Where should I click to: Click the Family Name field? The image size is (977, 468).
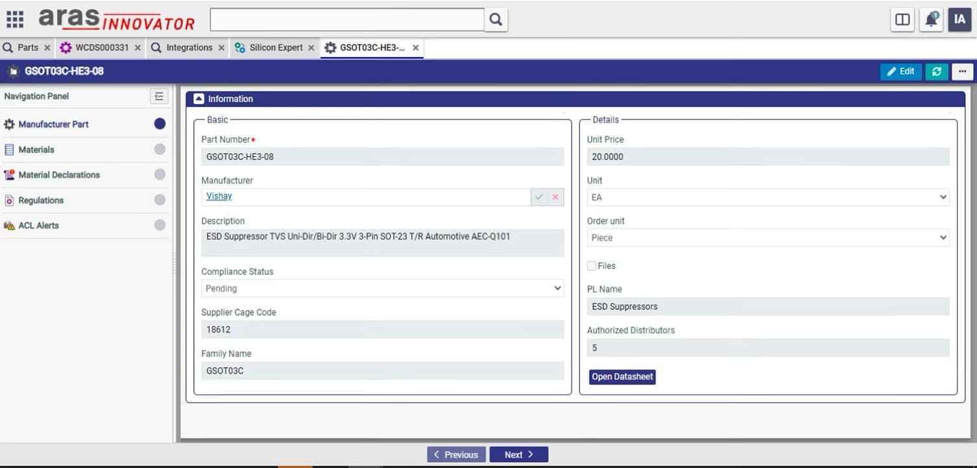coord(382,371)
